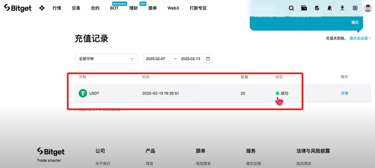Expand the currency filter chevron
375x168 pixels.
[x=132, y=59]
